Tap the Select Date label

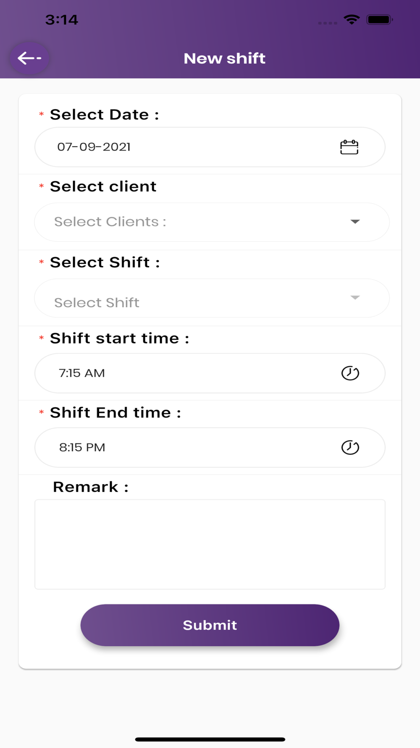[105, 114]
